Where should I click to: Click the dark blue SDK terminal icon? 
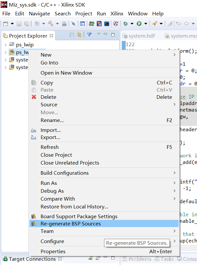107,24
